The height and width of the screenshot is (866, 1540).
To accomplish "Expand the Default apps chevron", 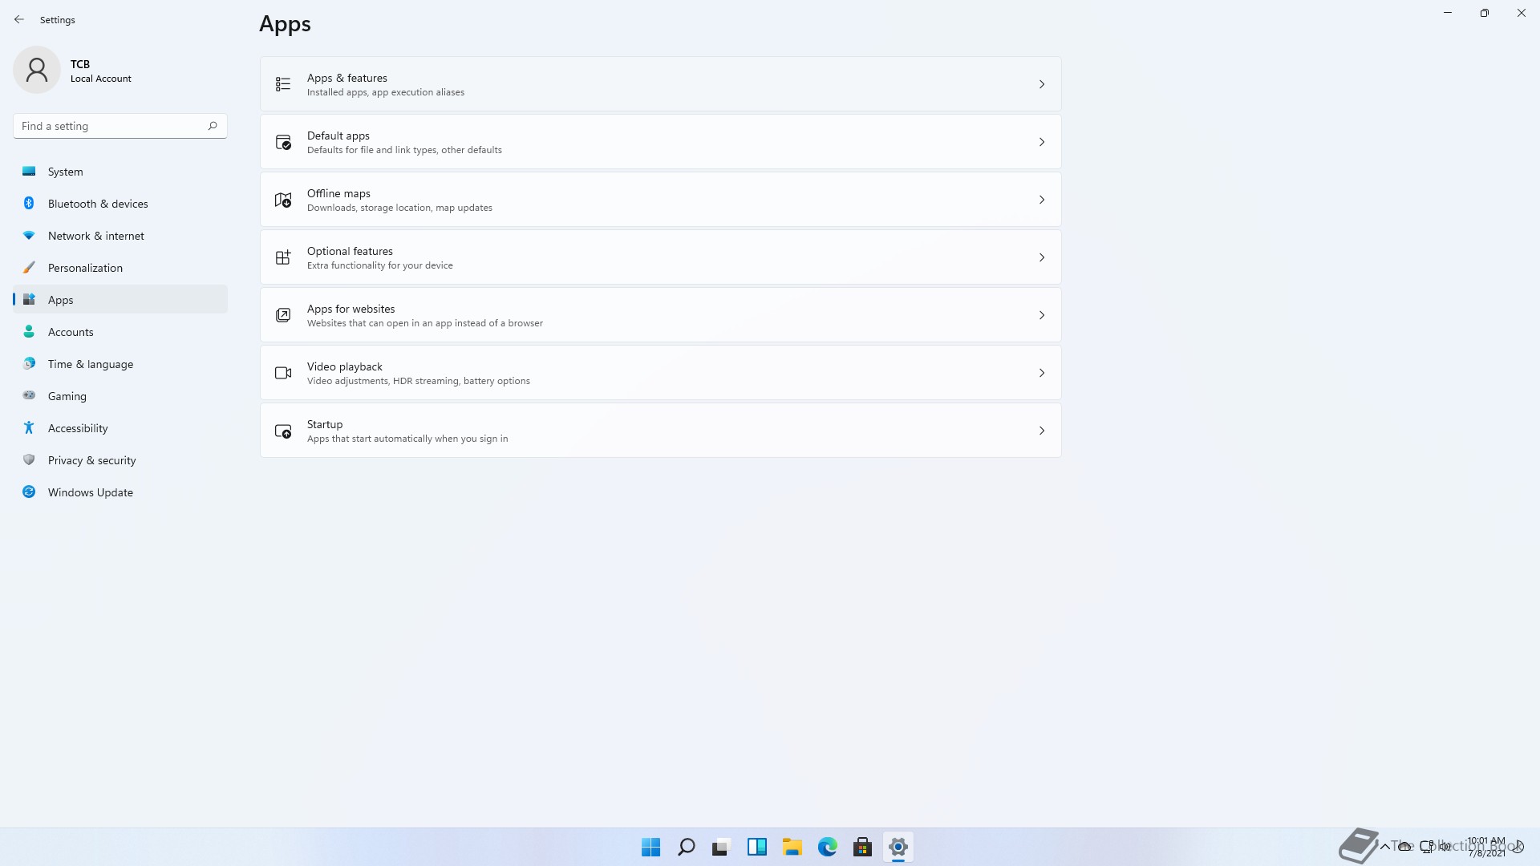I will pos(1041,142).
